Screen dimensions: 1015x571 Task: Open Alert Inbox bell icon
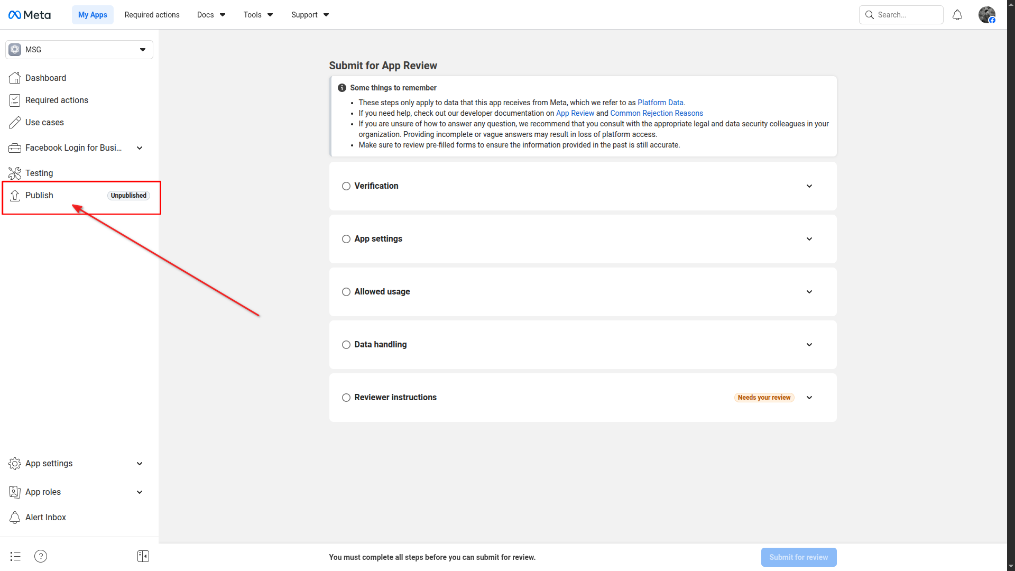(15, 518)
